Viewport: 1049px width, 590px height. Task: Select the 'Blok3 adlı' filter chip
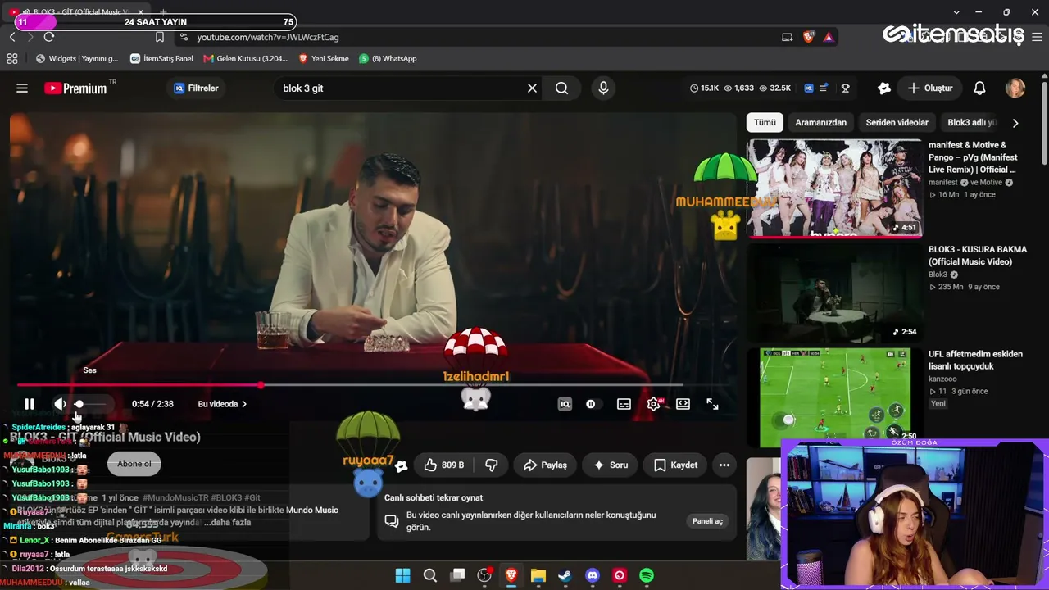point(972,123)
